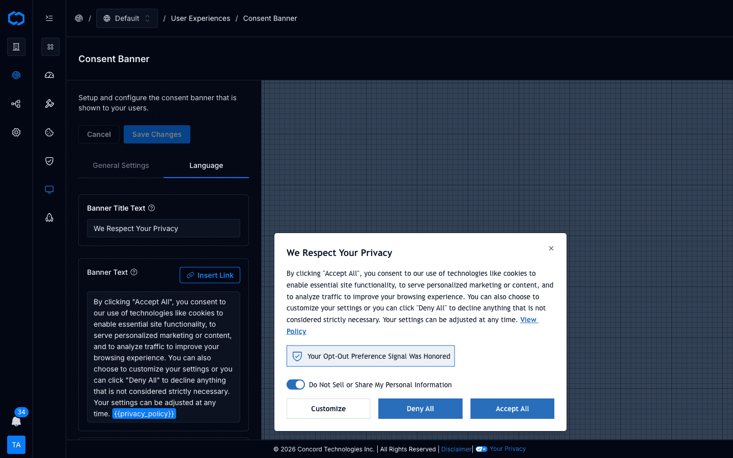Open the View Policy link
The image size is (733, 458).
pos(528,320)
